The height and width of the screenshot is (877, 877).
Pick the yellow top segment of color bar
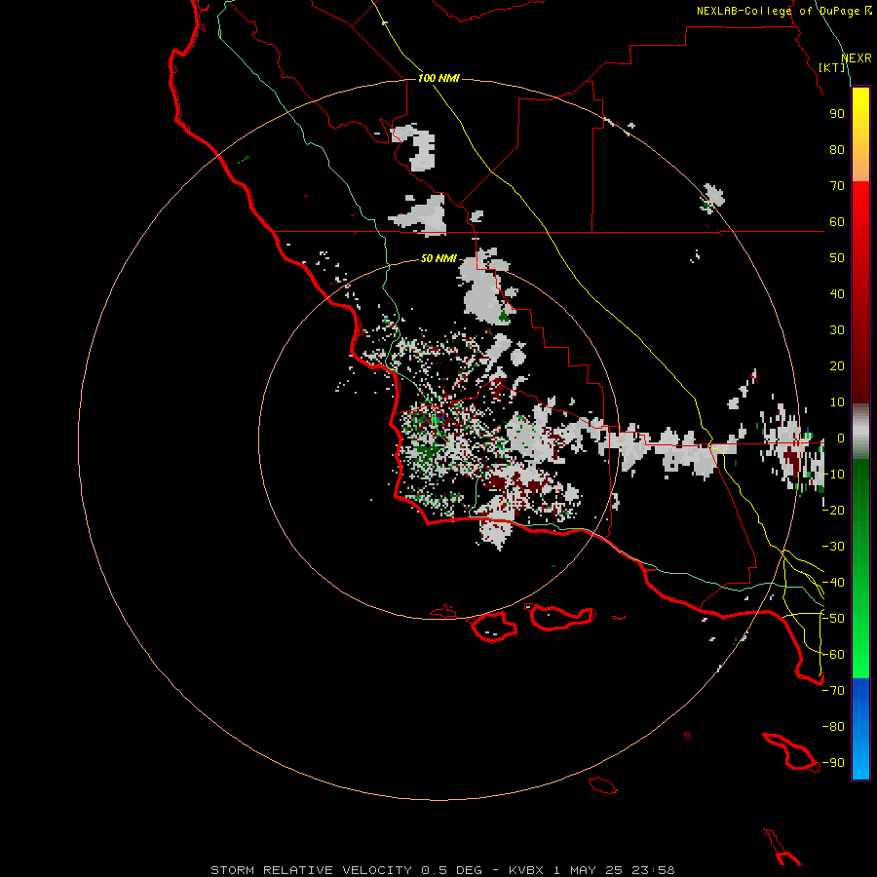click(x=860, y=134)
